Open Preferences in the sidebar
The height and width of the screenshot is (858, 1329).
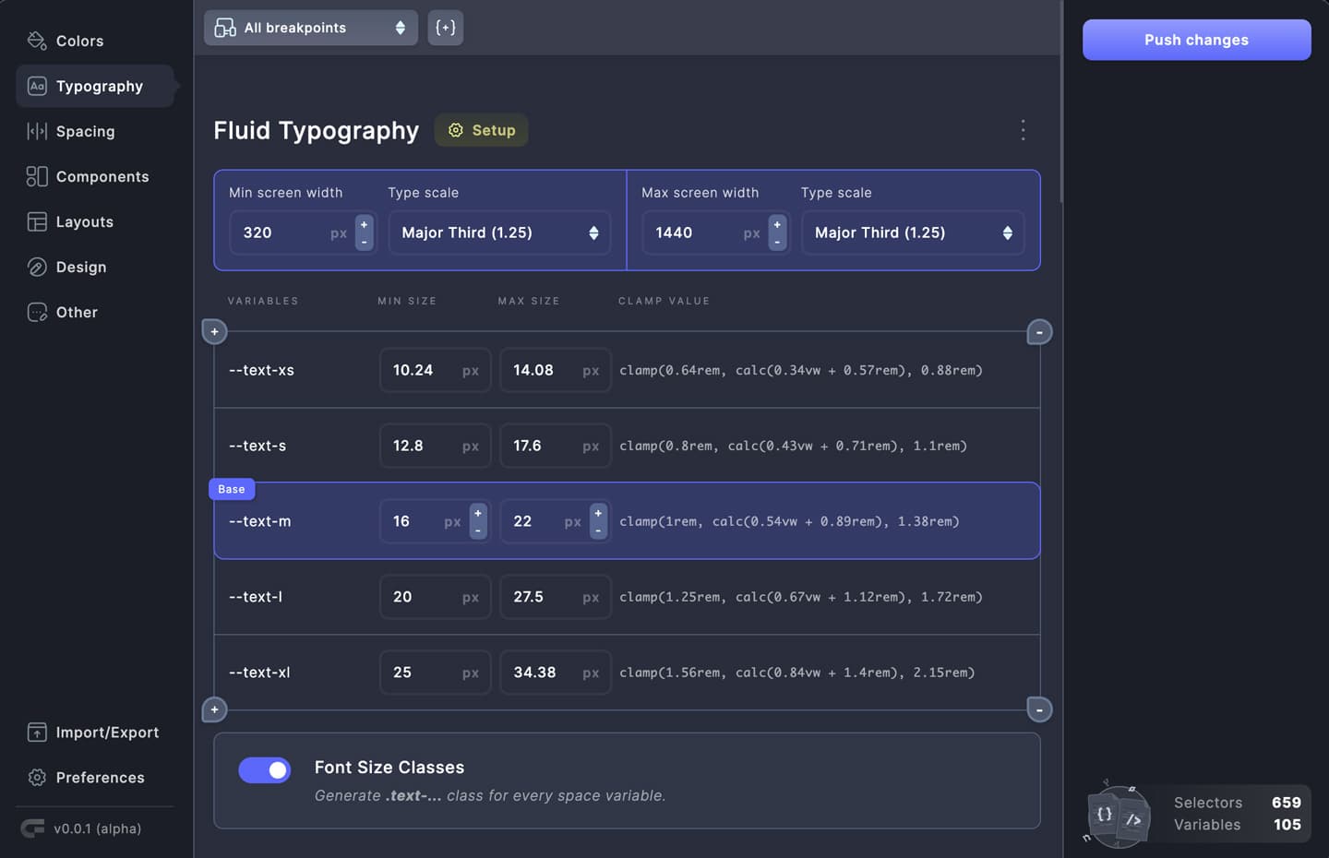(100, 778)
